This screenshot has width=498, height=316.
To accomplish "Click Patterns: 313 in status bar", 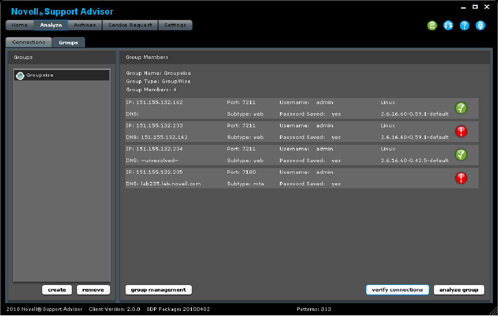I will coord(314,309).
